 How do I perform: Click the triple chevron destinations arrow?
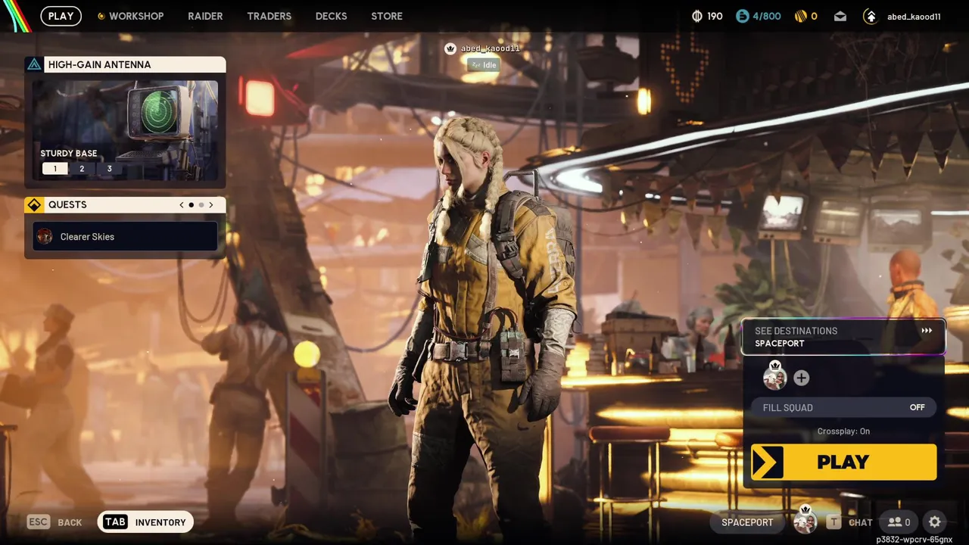coord(927,331)
